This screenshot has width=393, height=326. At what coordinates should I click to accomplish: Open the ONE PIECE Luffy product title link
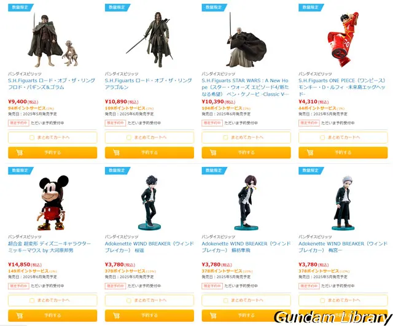point(342,87)
